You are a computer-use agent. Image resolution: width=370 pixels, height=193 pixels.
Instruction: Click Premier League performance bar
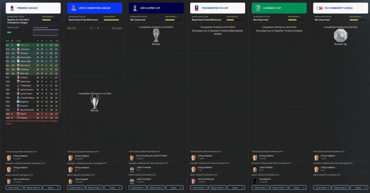[50, 20]
